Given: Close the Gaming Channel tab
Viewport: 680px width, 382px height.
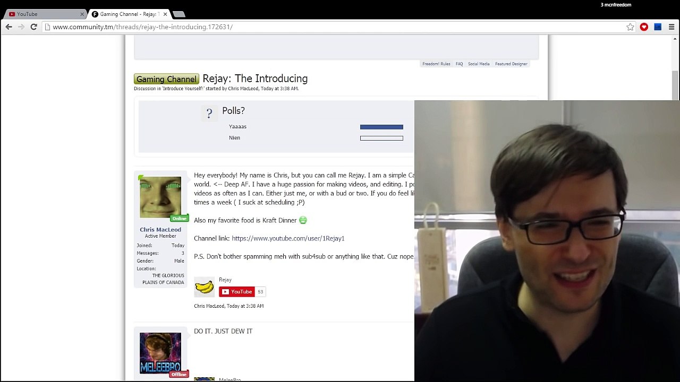Looking at the screenshot, I should coord(165,14).
